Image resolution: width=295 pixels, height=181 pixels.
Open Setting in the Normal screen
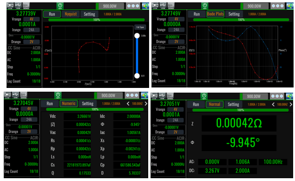(233, 104)
